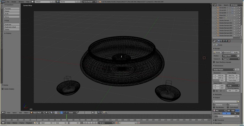Select the Render Layers properties tab icon

click(221, 41)
